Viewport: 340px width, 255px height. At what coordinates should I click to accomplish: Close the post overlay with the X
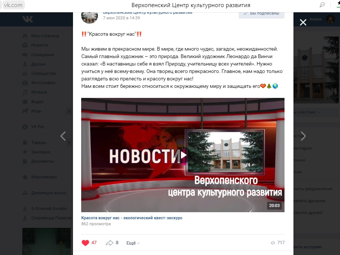pyautogui.click(x=303, y=22)
